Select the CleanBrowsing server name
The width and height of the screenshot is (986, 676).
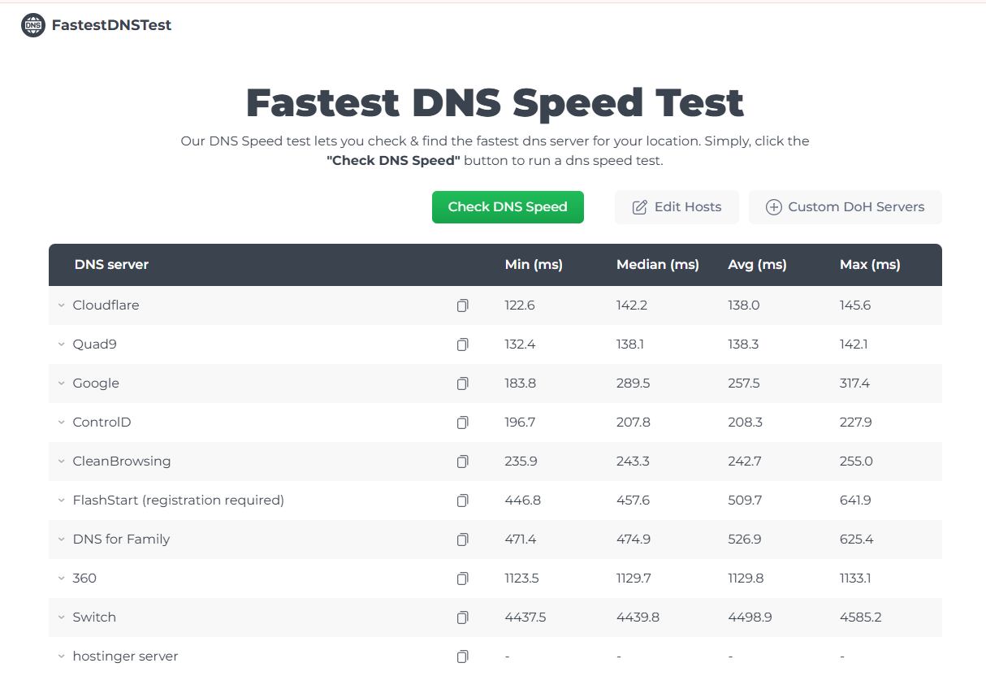click(122, 461)
